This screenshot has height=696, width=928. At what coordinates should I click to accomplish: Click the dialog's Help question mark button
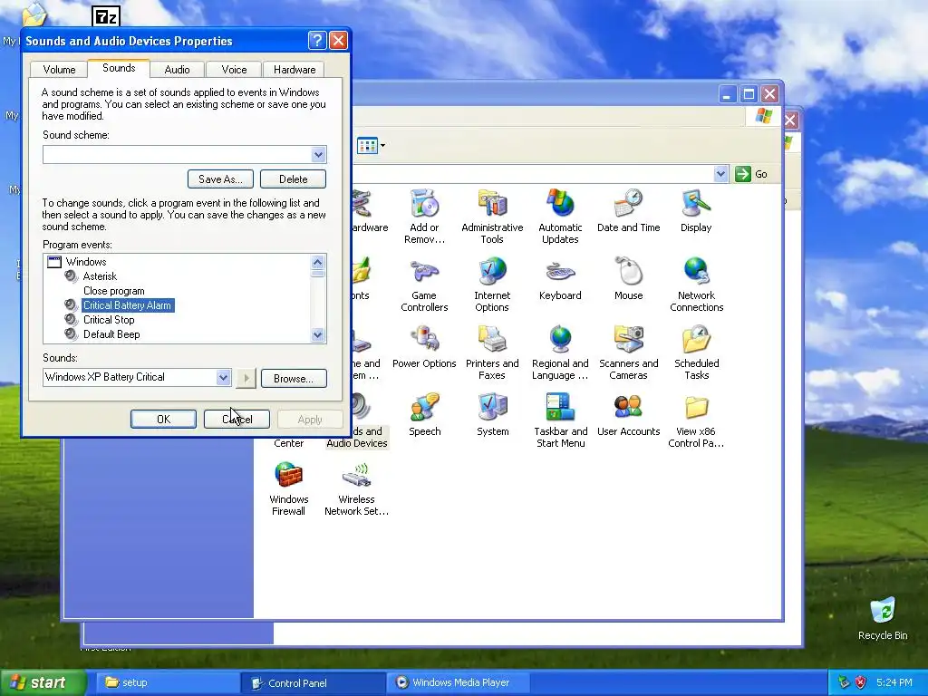pyautogui.click(x=317, y=40)
